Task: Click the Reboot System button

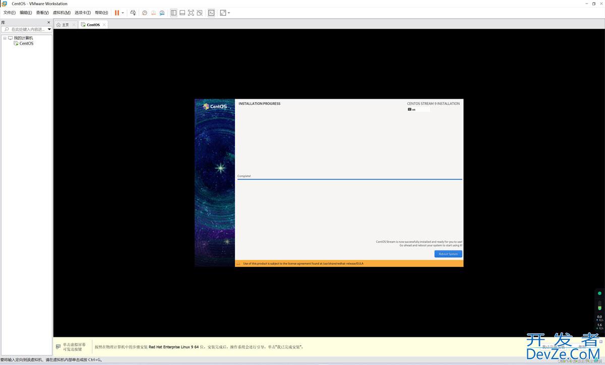Action: tap(448, 254)
